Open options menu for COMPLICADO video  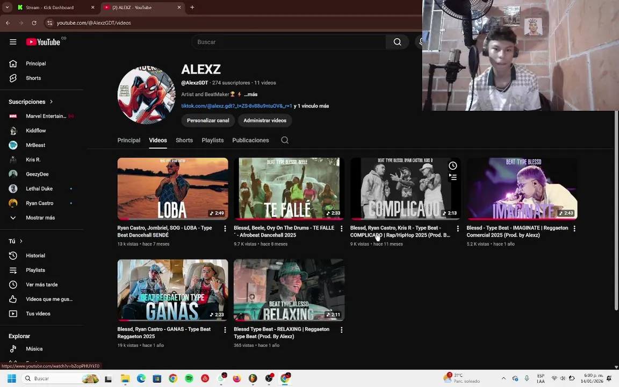458,228
